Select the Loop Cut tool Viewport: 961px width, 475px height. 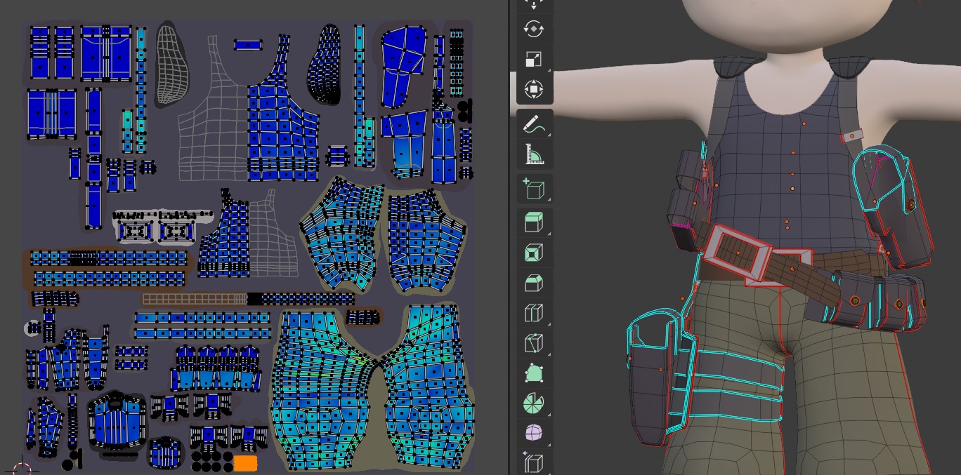point(534,313)
